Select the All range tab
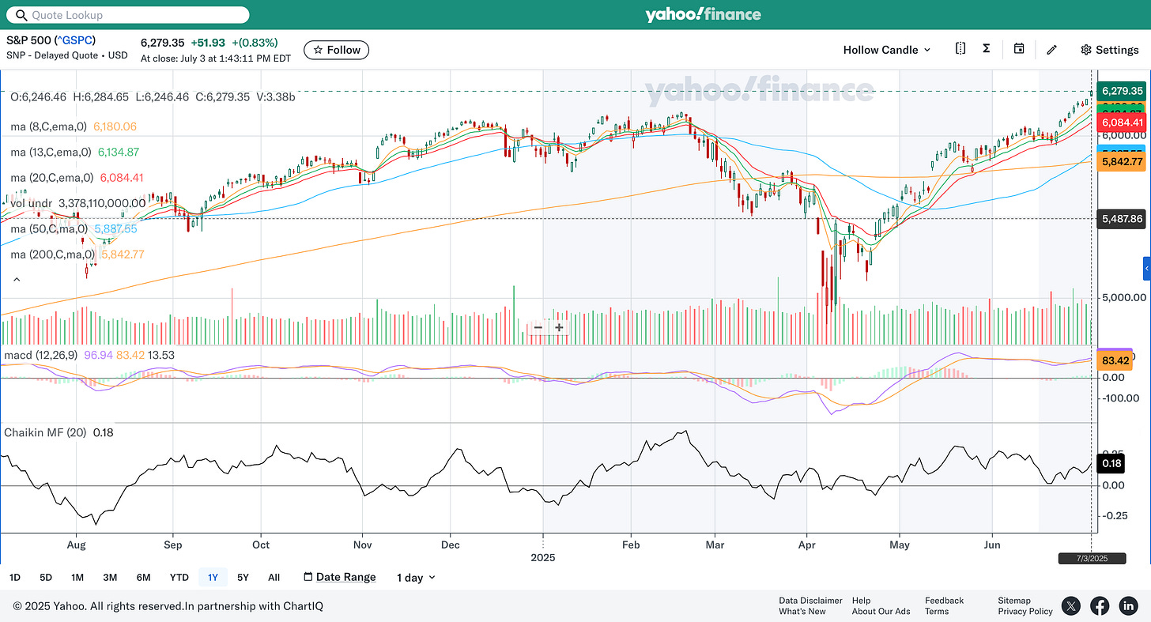Screen dimensions: 1151x622 [274, 578]
